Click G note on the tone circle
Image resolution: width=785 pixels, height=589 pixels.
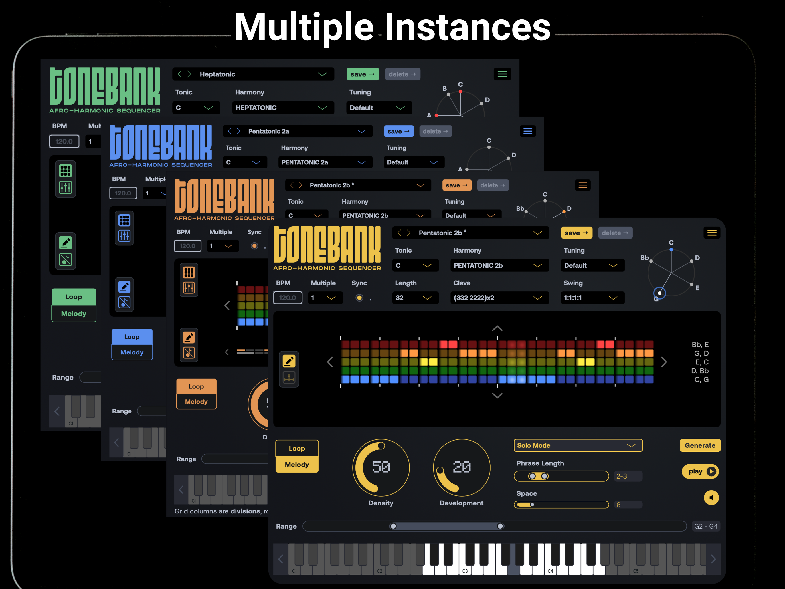click(659, 293)
